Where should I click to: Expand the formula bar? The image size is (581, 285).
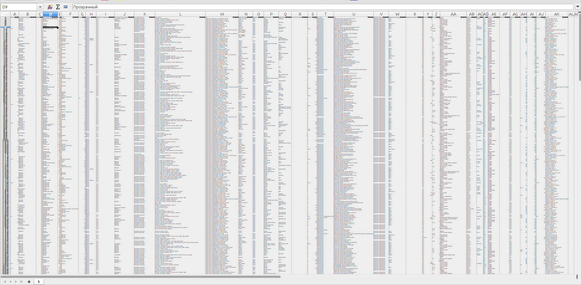click(x=578, y=7)
